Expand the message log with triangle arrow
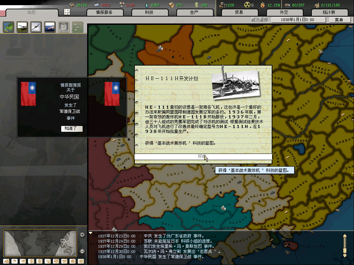The width and height of the screenshot is (354, 265). [x=91, y=233]
